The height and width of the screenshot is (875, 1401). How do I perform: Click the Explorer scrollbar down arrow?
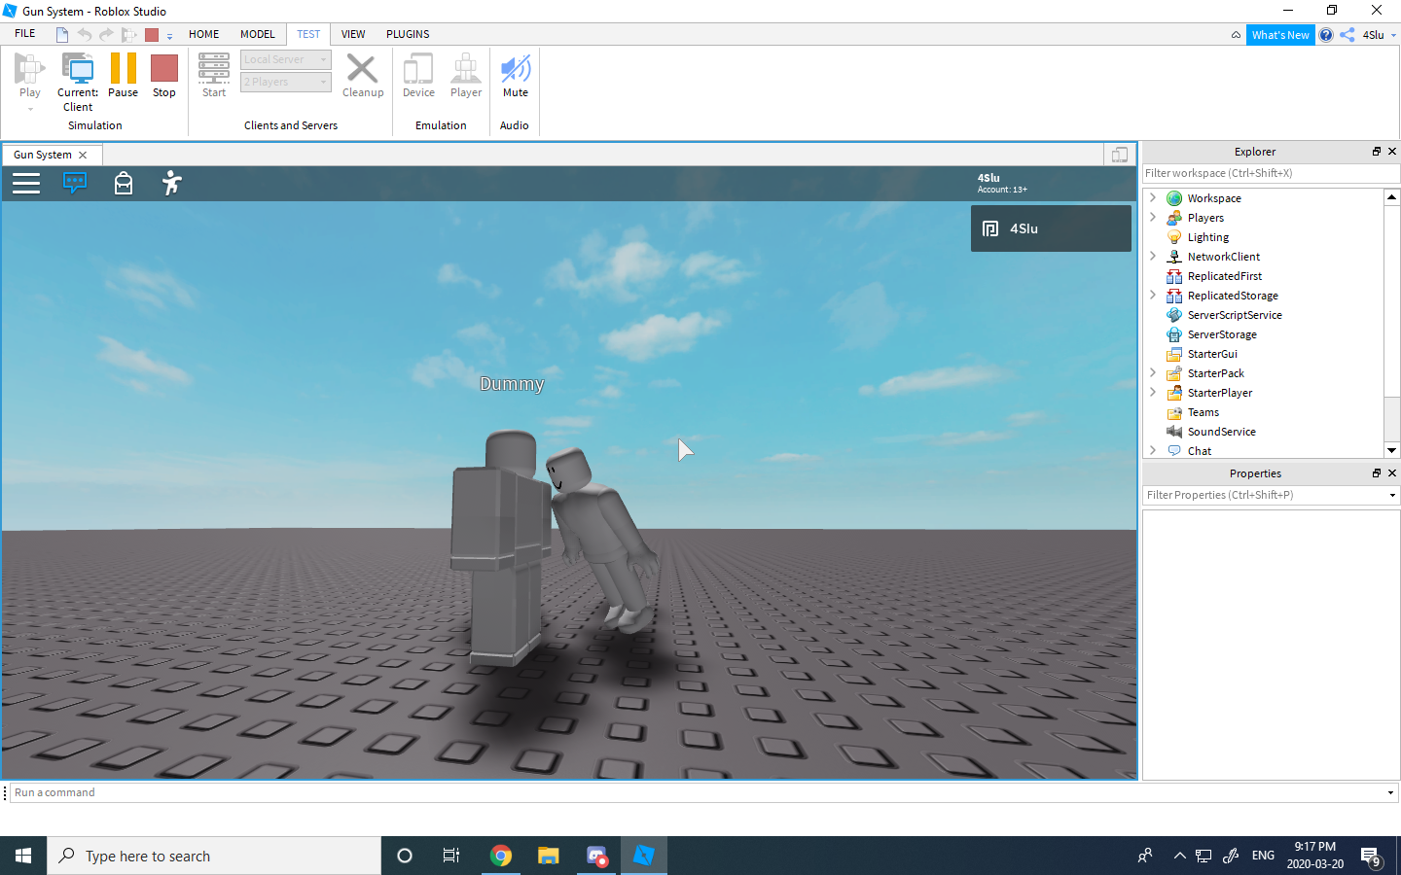1391,450
